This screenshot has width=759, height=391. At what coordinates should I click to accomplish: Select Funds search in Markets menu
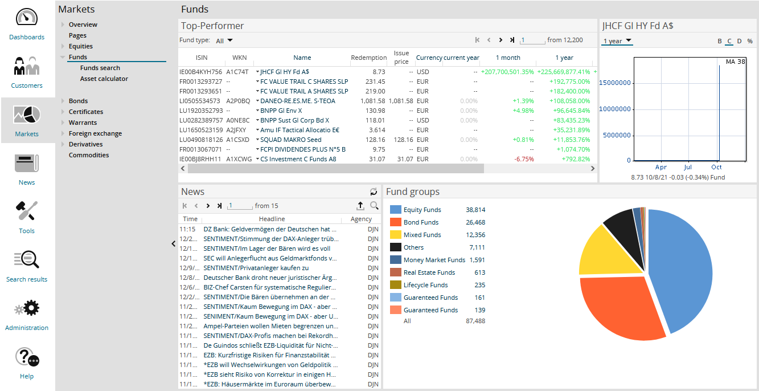(100, 68)
